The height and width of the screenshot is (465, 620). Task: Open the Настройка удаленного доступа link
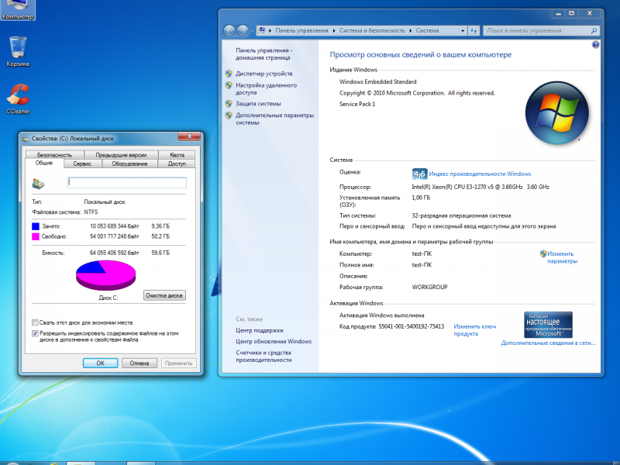pyautogui.click(x=266, y=88)
